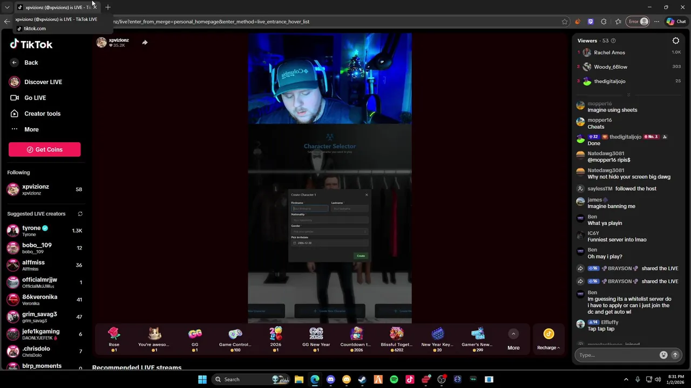Open the emoji picker in chat
This screenshot has width=691, height=388.
point(663,355)
